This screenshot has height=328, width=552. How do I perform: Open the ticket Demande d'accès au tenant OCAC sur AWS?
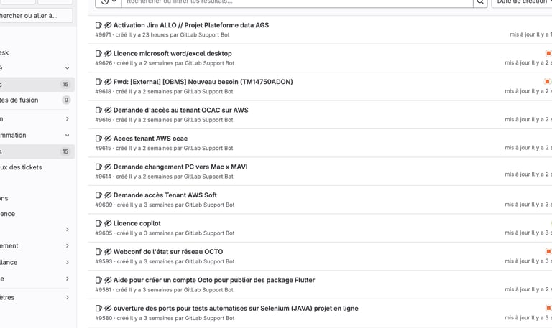coord(180,111)
